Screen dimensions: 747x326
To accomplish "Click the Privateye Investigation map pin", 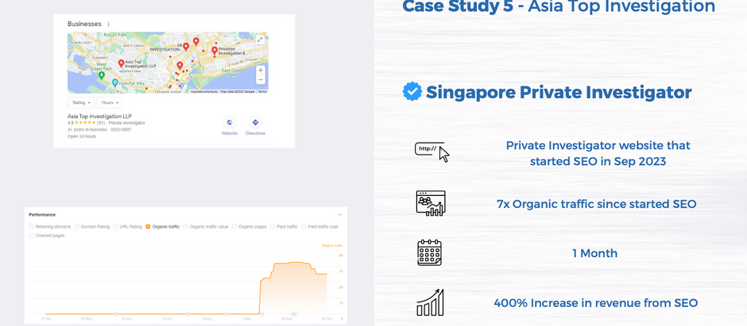I will (215, 51).
